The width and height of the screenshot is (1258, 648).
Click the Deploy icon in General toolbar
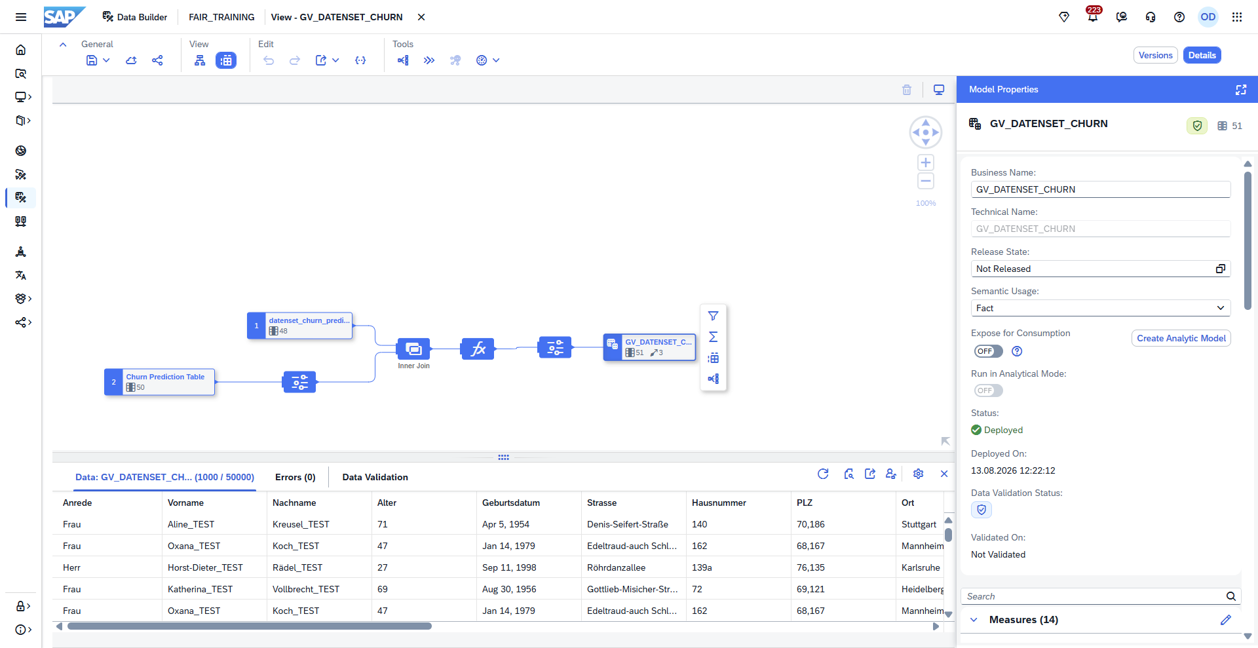[131, 60]
